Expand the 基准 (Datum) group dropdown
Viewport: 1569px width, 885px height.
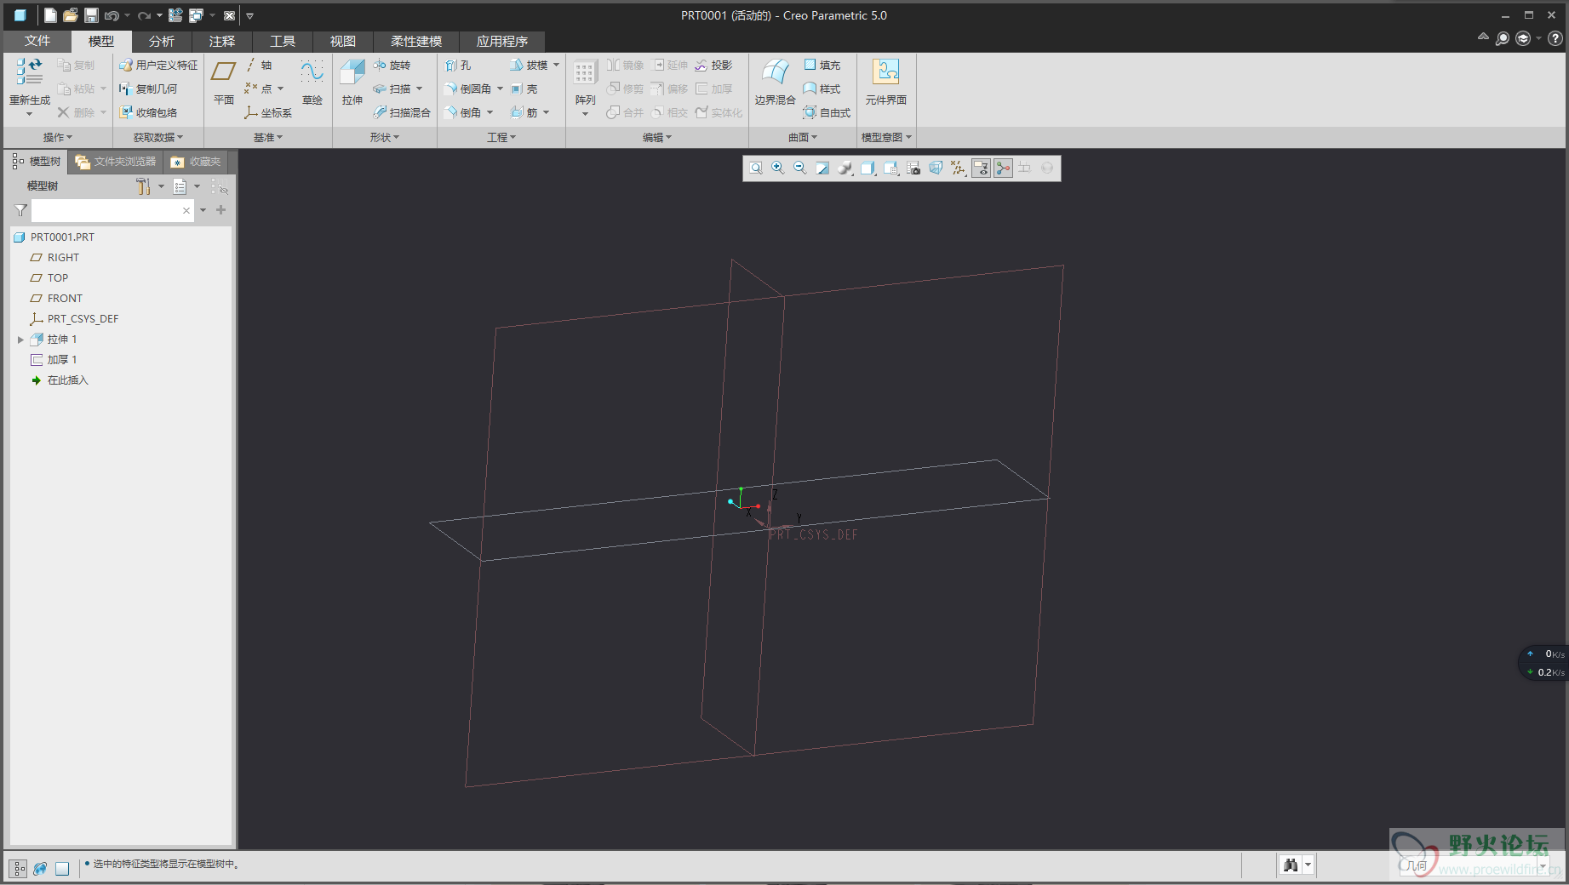[x=267, y=137]
